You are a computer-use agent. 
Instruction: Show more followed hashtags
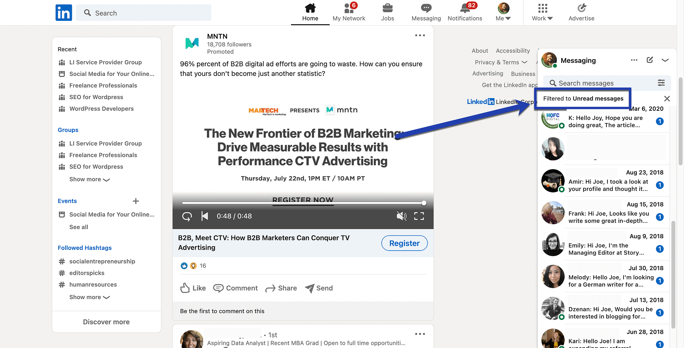(90, 297)
